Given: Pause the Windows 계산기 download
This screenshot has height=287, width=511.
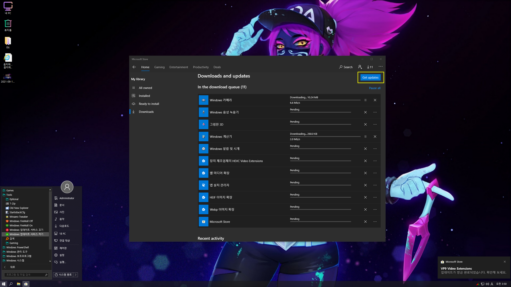Looking at the screenshot, I should click(365, 137).
